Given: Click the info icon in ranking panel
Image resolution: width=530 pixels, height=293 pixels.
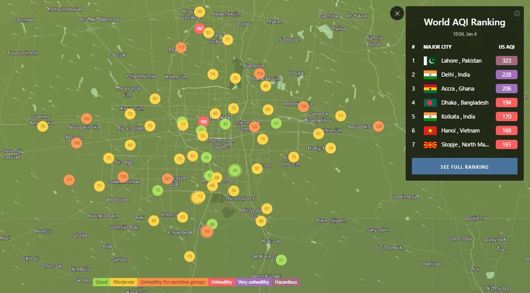Looking at the screenshot, I should click(517, 13).
